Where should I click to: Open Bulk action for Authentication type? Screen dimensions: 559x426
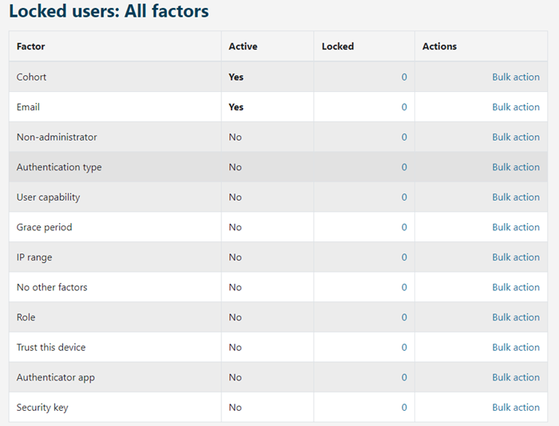[515, 167]
